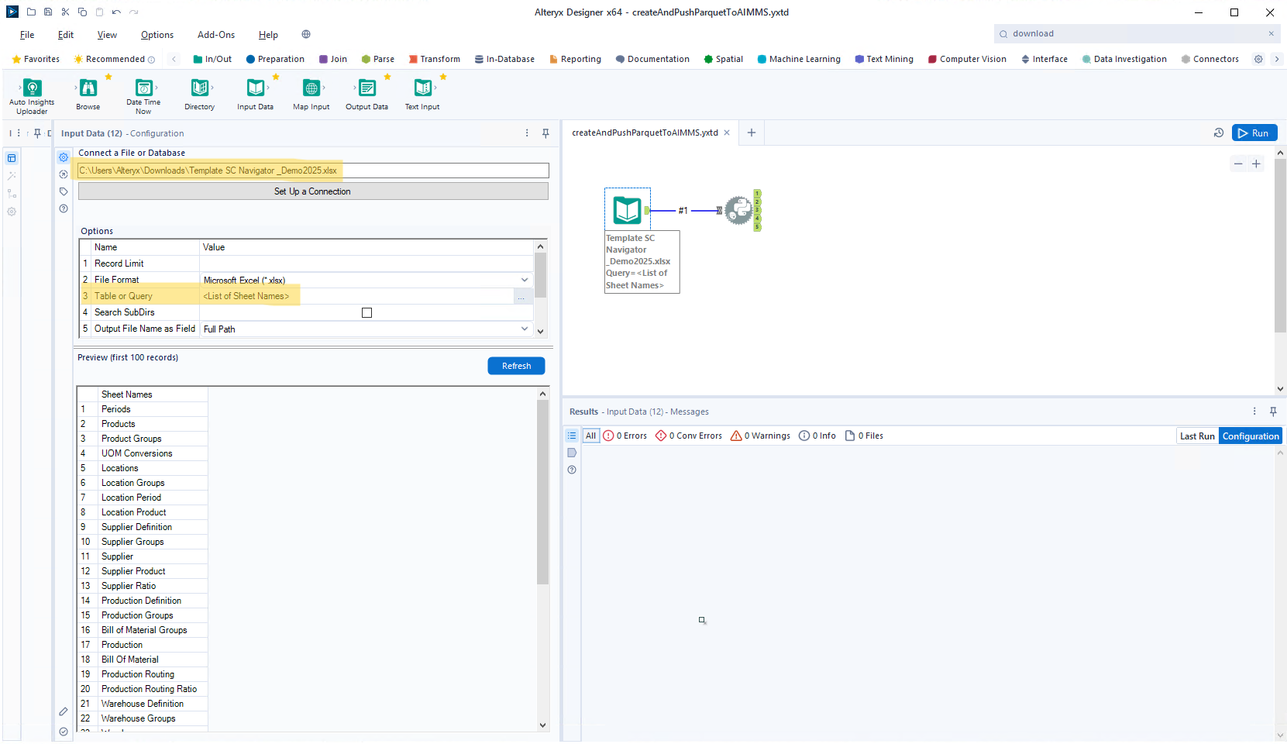This screenshot has height=744, width=1287.
Task: Select the All messages filter
Action: [x=591, y=436]
